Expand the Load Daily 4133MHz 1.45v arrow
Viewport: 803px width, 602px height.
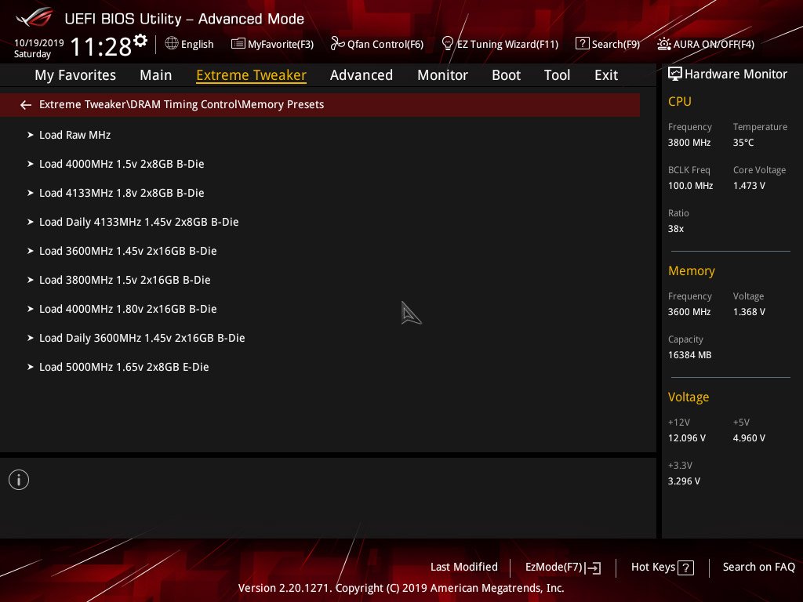[x=31, y=222]
